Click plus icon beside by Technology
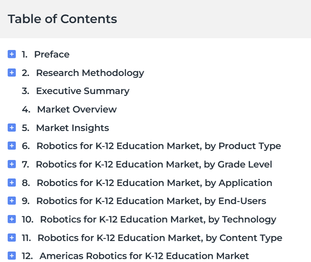 12,219
